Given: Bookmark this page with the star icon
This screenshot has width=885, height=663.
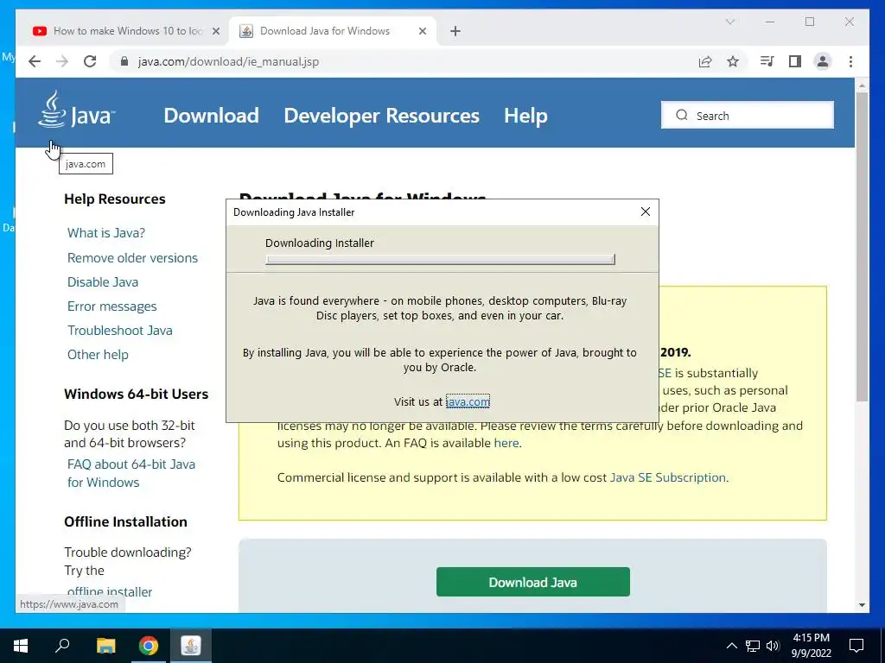Looking at the screenshot, I should (733, 61).
